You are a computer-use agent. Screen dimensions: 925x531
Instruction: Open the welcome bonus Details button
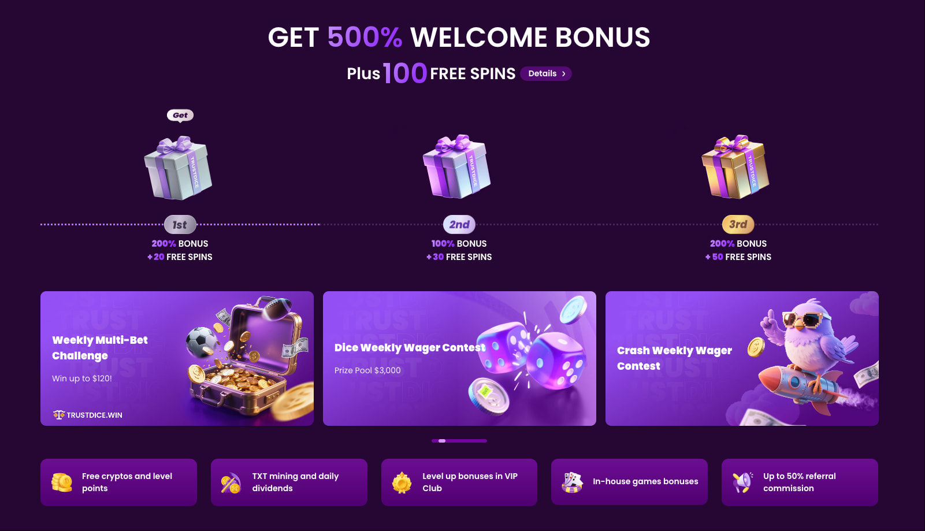546,73
